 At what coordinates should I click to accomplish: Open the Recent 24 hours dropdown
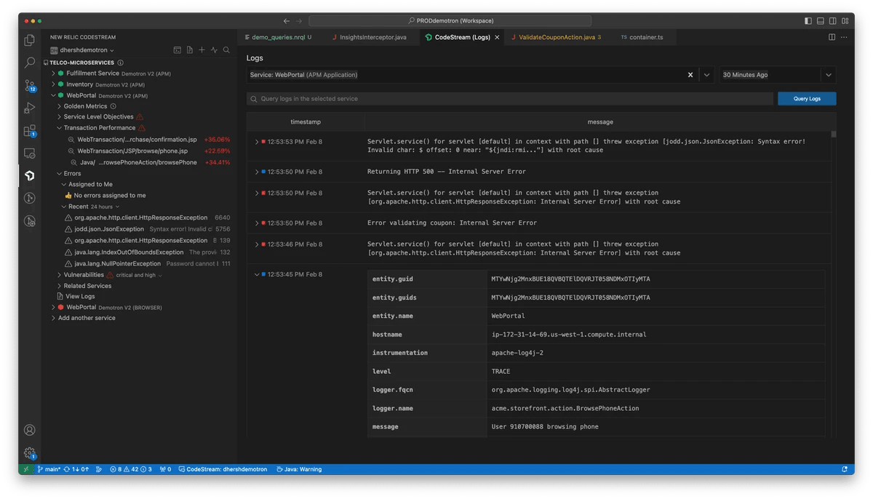(x=104, y=207)
